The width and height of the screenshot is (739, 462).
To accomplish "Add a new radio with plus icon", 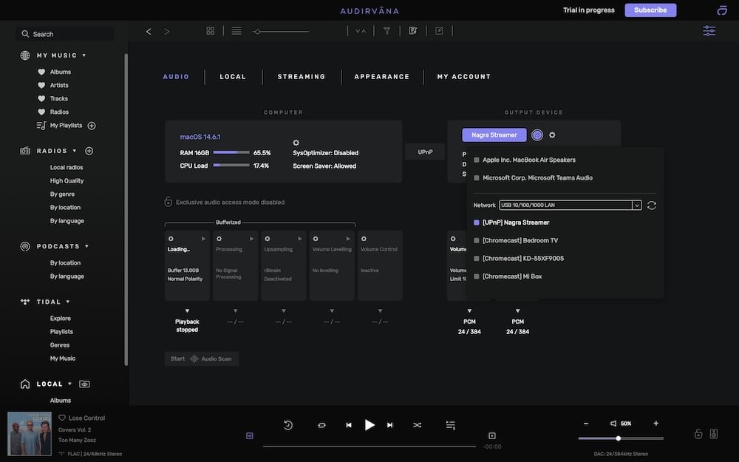I will point(89,151).
